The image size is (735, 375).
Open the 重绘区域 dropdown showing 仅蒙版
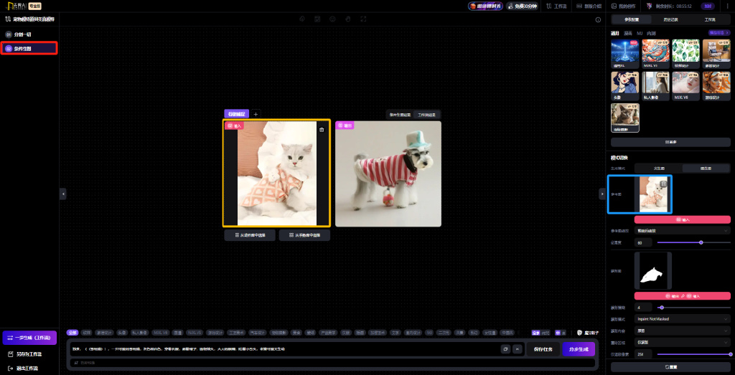(682, 342)
